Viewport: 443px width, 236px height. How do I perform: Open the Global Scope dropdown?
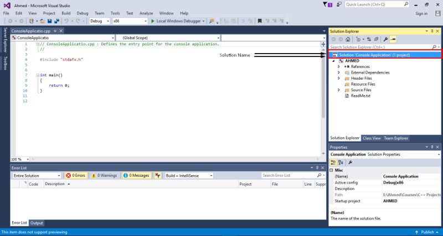coord(168,38)
